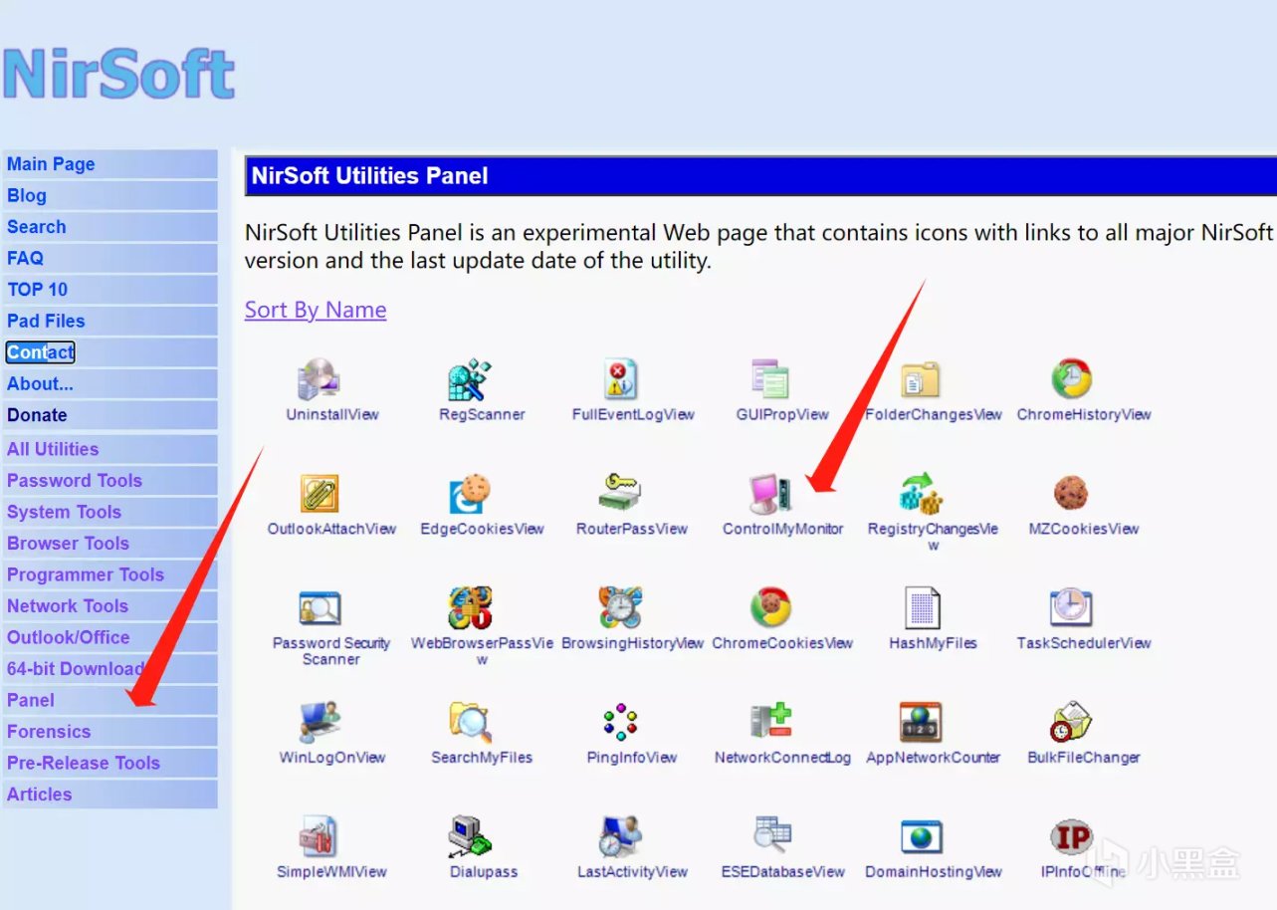Click the BulkFileChanger icon
This screenshot has height=910, width=1277.
click(1071, 722)
